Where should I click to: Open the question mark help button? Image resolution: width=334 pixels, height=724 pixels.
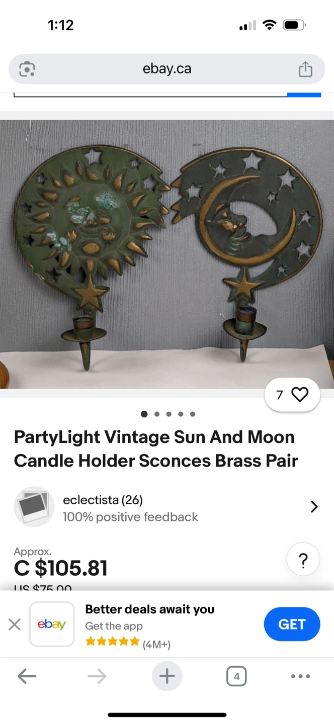[303, 560]
